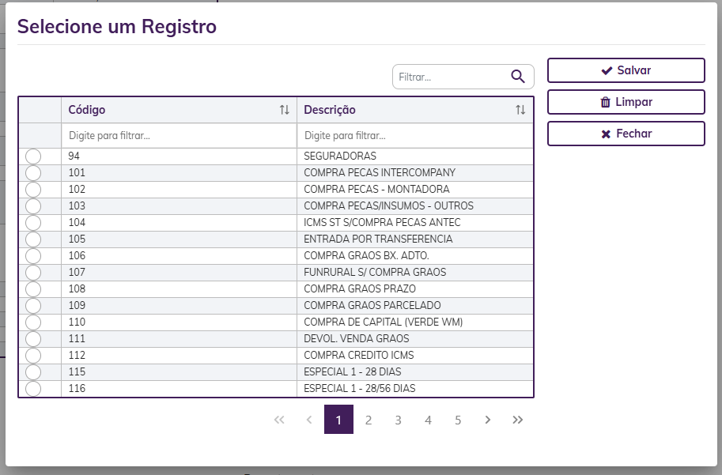Choose radio for code 108 COMPRA GRAOS PRAZO

coord(33,289)
